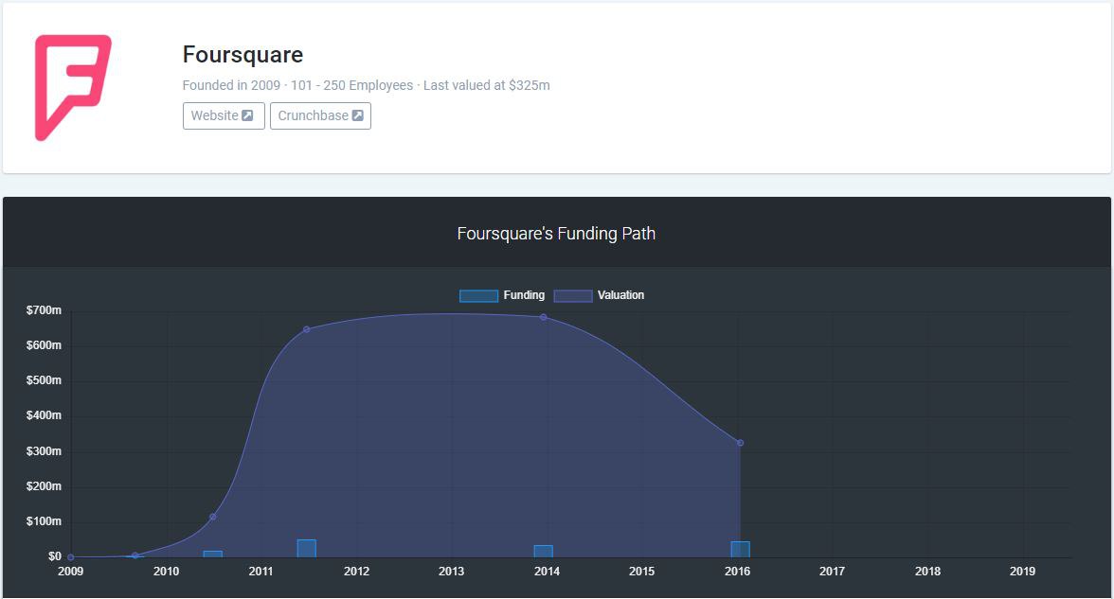Select the late-2009 valuation data point
This screenshot has height=599, width=1114.
tap(135, 555)
